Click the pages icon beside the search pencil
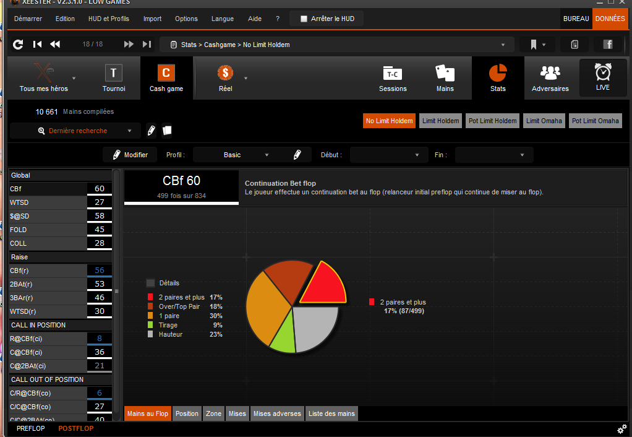 tap(167, 131)
